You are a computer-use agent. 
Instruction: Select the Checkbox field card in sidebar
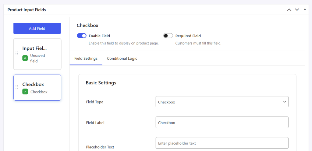click(37, 88)
